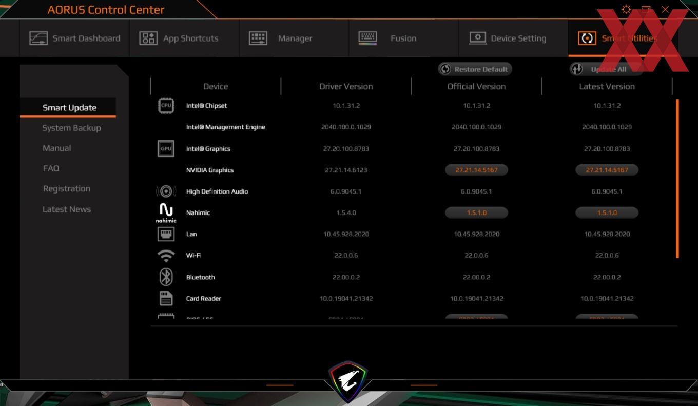
Task: Select the Wi-Fi device label
Action: point(193,256)
